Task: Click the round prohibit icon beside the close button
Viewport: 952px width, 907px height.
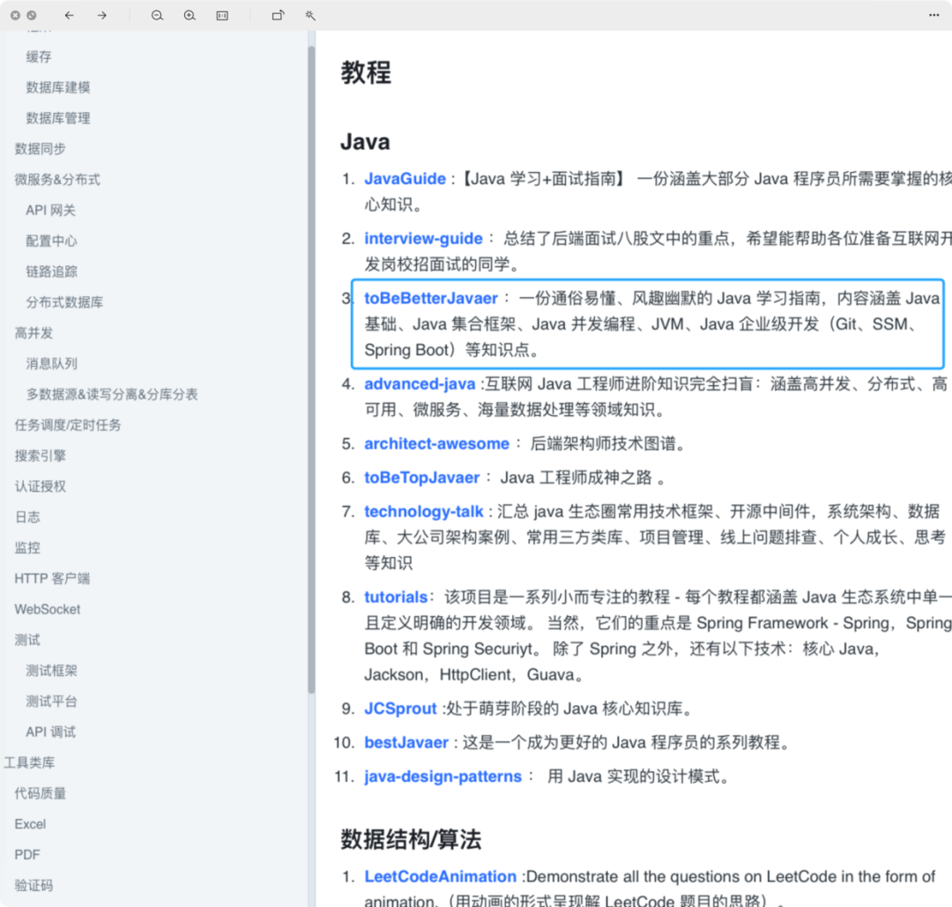Action: coord(32,15)
